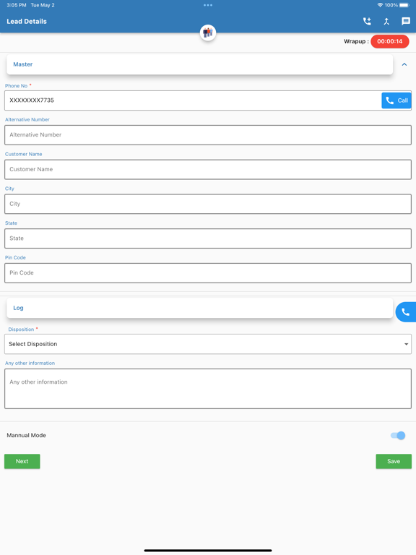The width and height of the screenshot is (416, 555).
Task: Tap the Lead Details title
Action: click(x=27, y=21)
